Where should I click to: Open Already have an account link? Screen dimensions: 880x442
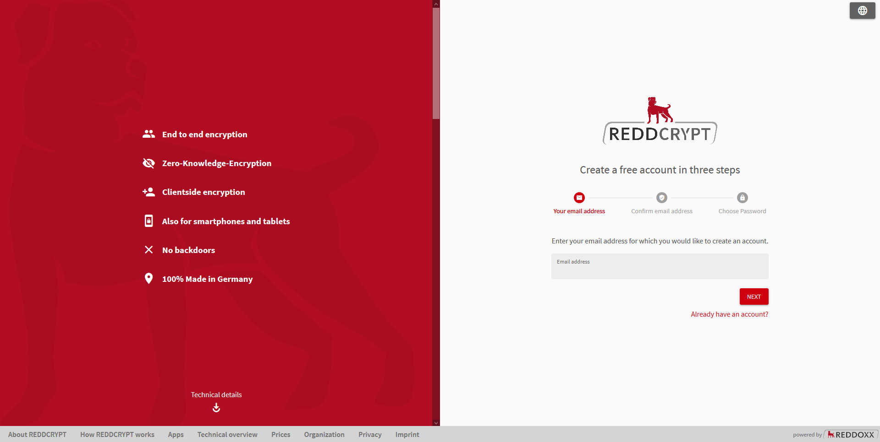[730, 314]
